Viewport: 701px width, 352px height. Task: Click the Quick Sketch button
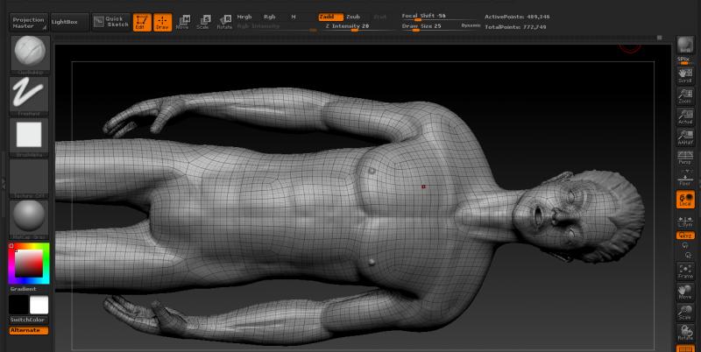(111, 21)
